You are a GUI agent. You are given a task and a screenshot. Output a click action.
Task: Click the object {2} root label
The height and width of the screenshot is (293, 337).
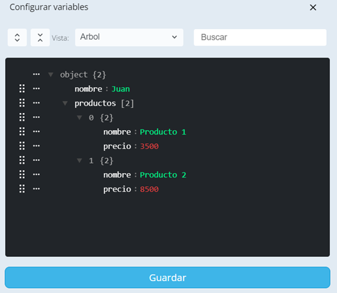point(83,75)
